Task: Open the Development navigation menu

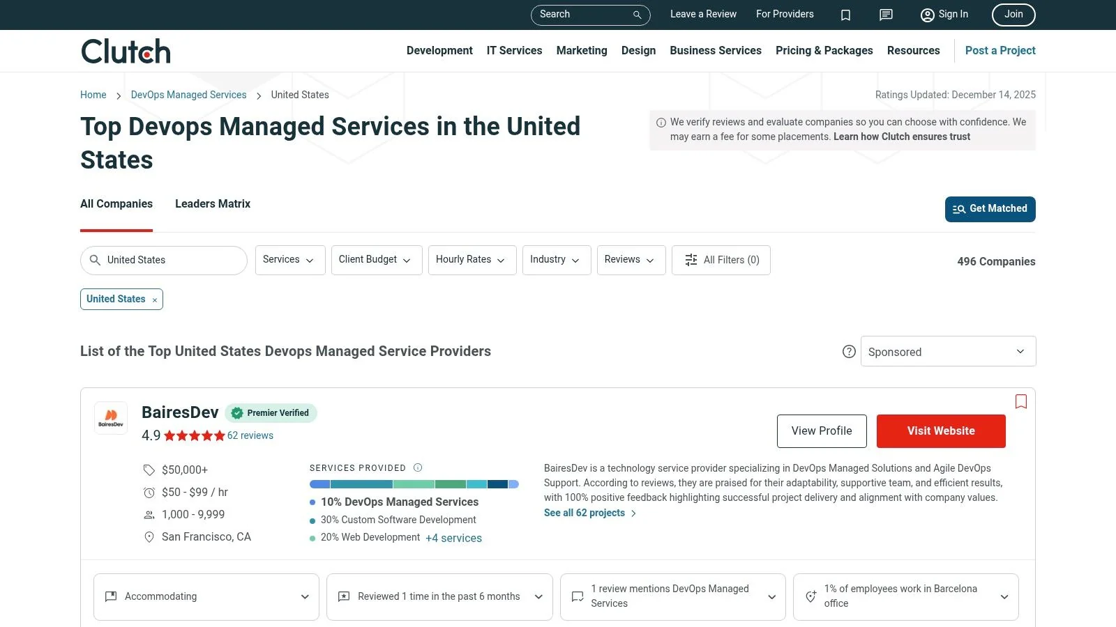Action: (x=439, y=50)
